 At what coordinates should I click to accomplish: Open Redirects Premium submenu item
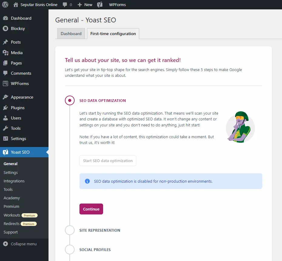point(20,223)
